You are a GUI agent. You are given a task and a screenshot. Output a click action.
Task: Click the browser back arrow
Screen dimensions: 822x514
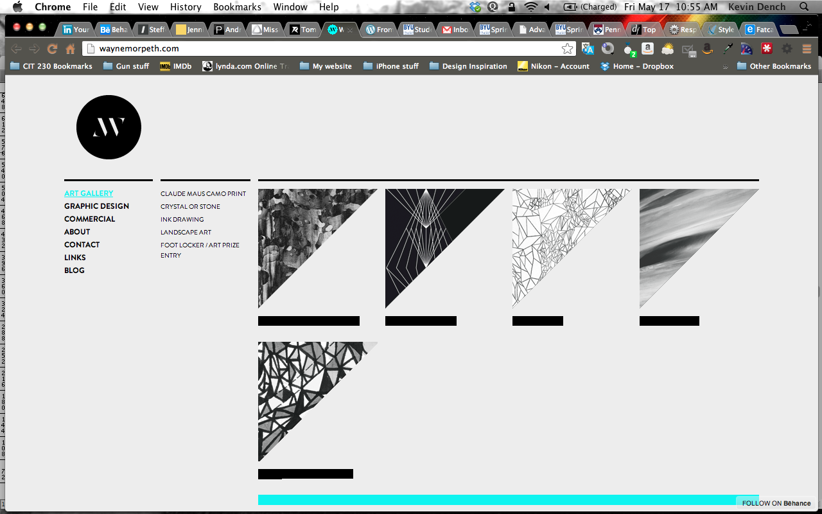pos(17,49)
